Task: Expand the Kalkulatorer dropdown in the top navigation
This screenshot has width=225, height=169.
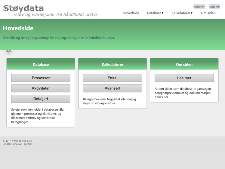Action: coord(182,13)
